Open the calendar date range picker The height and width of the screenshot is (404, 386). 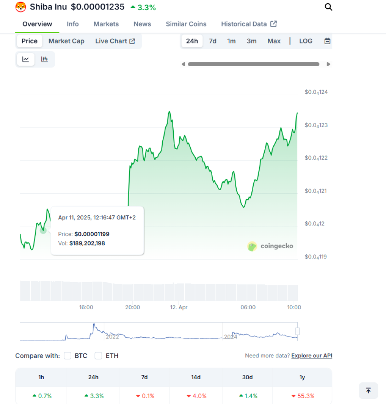coord(327,41)
